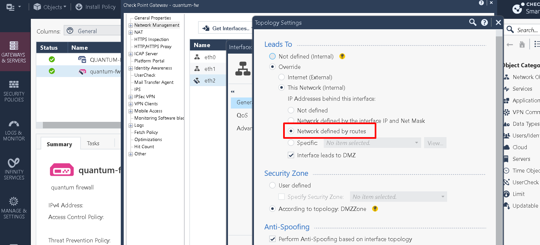Open Security Policies view
540x245 pixels.
pyautogui.click(x=14, y=91)
